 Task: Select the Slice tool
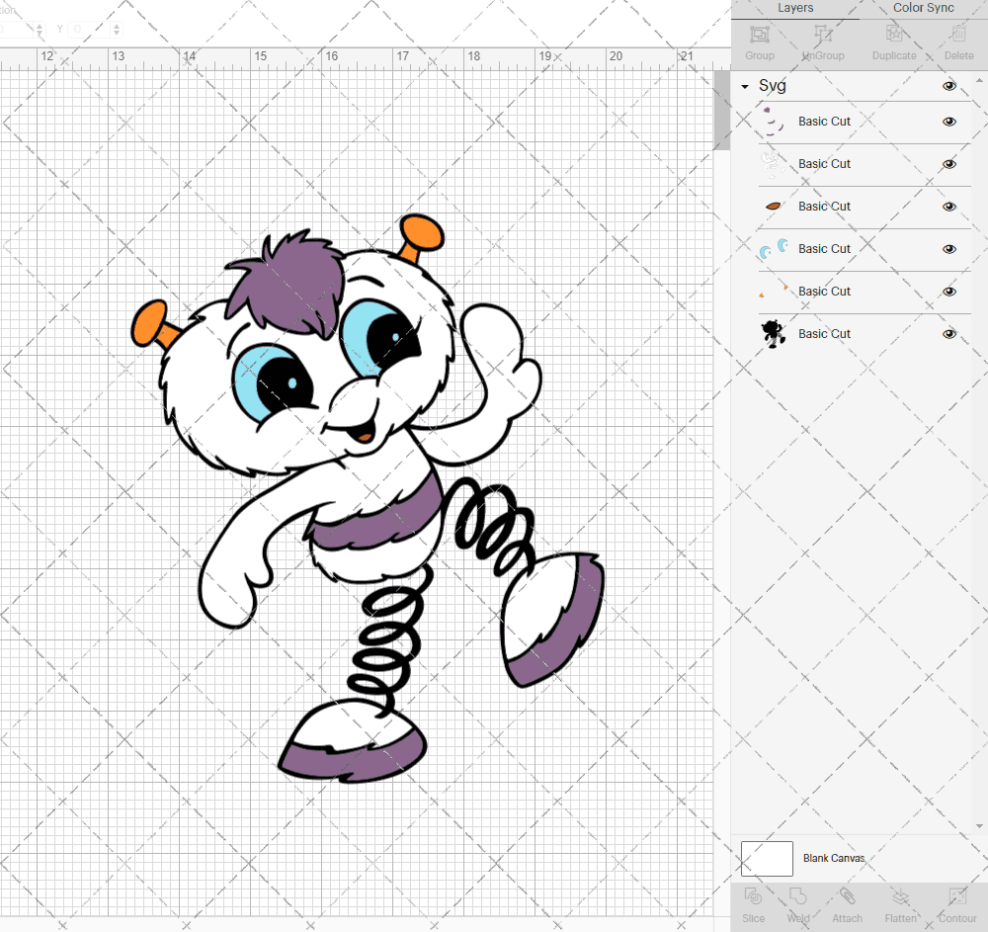(x=753, y=904)
